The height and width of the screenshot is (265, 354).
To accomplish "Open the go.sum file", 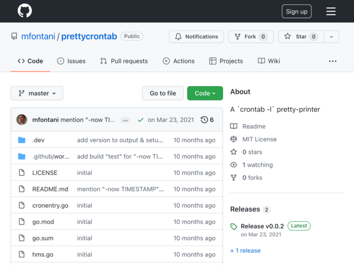I will (43, 238).
